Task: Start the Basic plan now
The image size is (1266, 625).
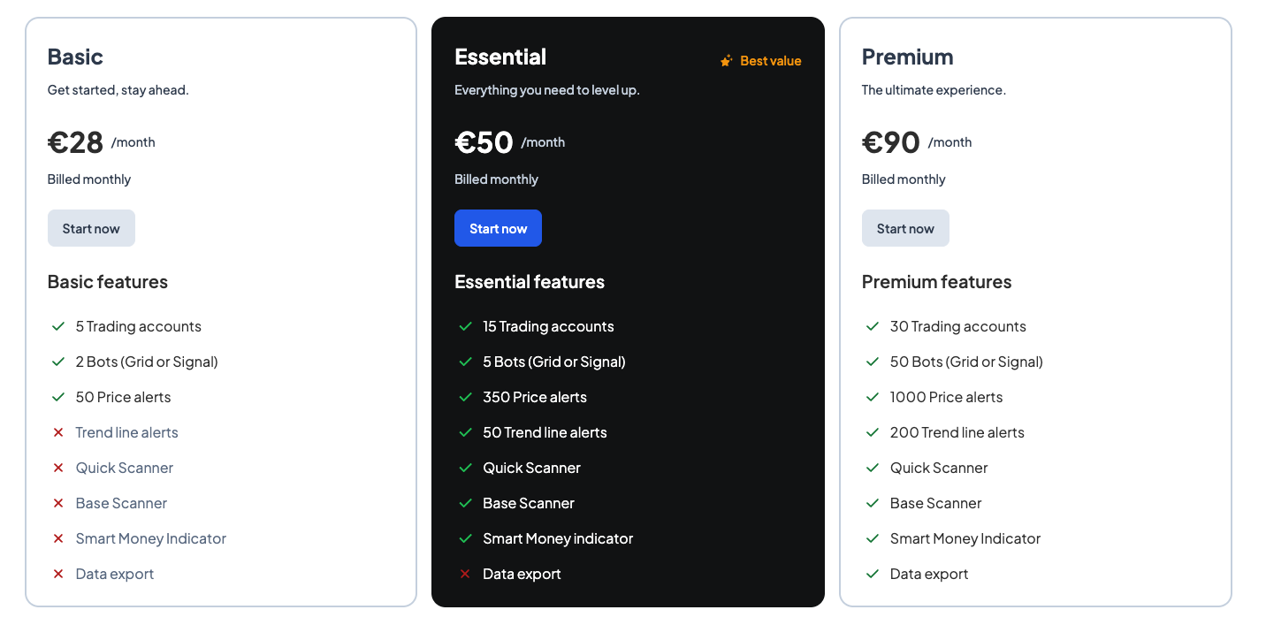Action: click(x=91, y=228)
